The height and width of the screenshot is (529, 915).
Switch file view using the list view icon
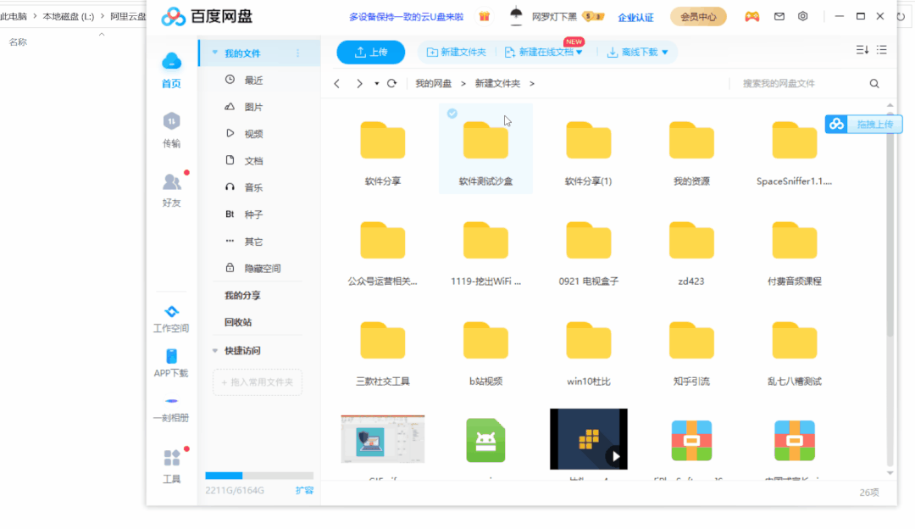[882, 51]
